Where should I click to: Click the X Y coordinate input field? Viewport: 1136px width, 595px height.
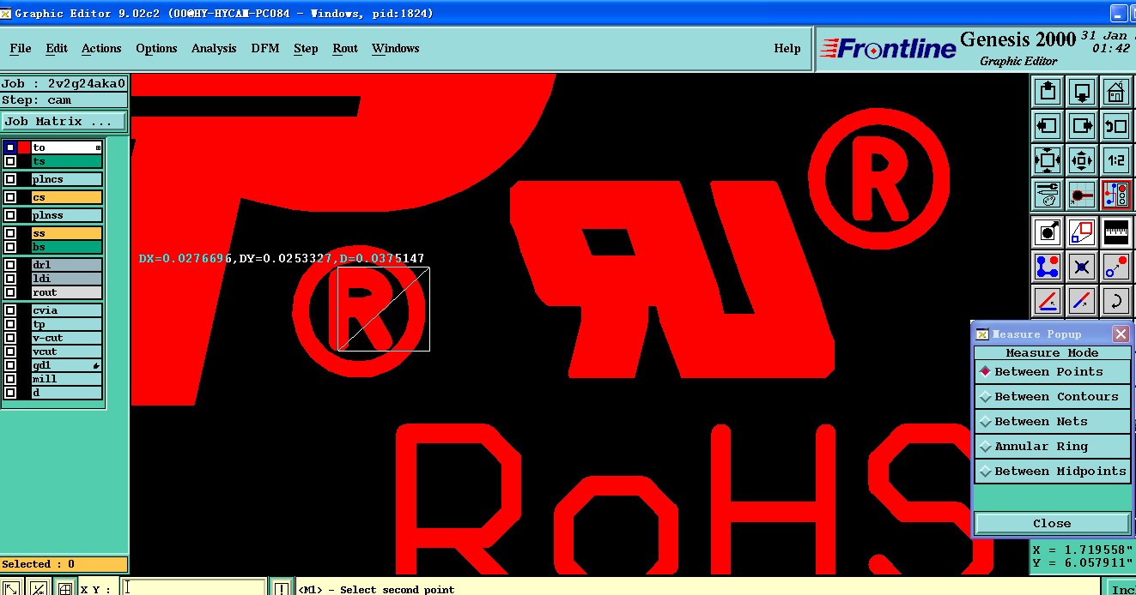point(194,588)
